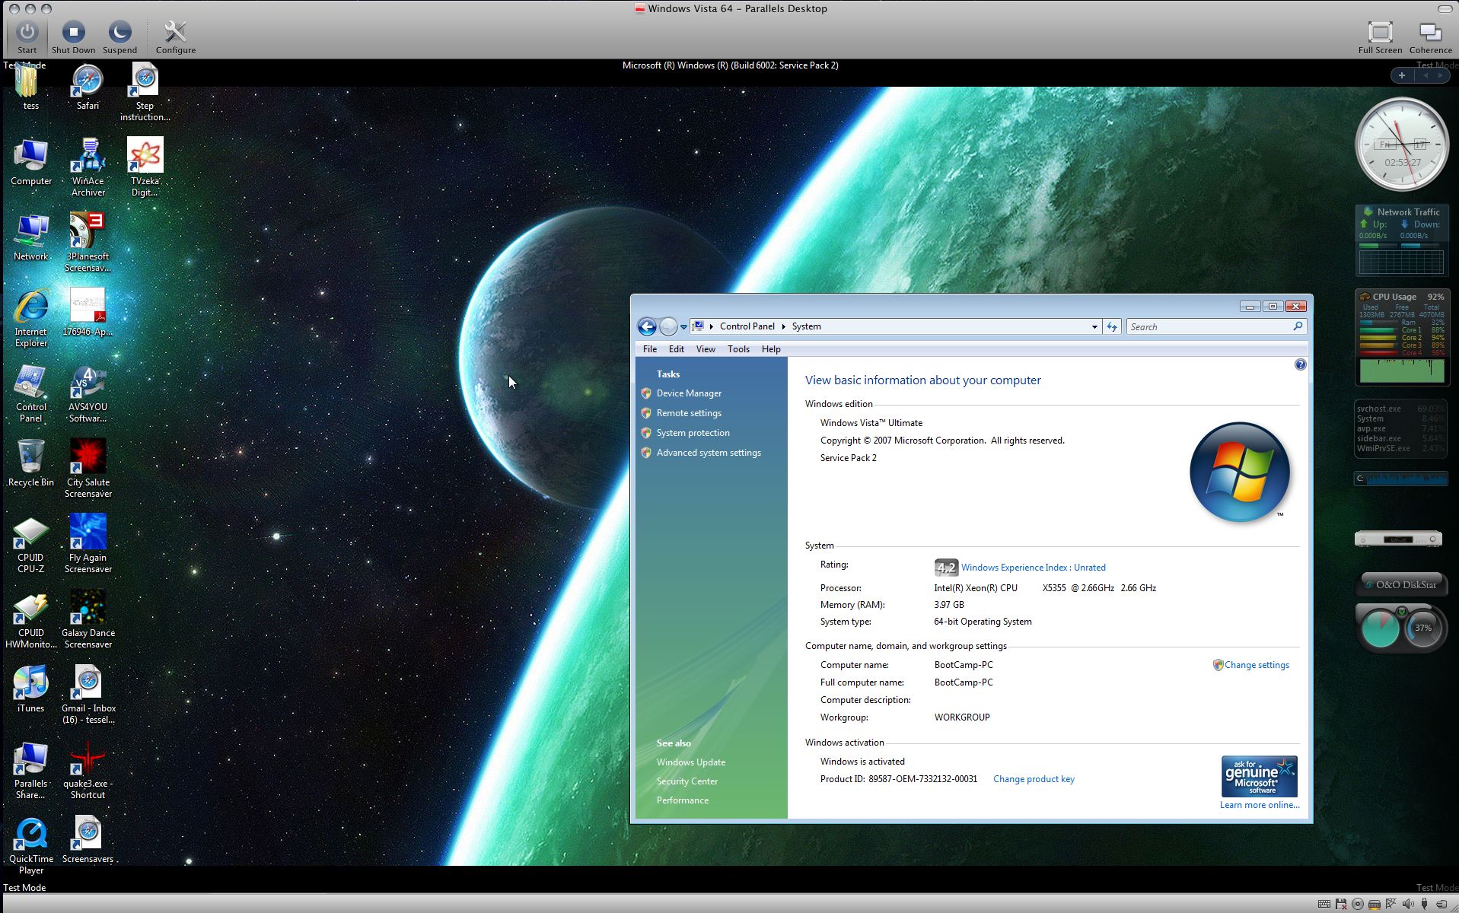1459x913 pixels.
Task: Select the CPUID CPU-Z icon
Action: [31, 544]
